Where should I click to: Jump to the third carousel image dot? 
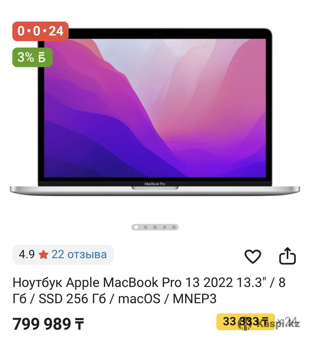coord(155,227)
